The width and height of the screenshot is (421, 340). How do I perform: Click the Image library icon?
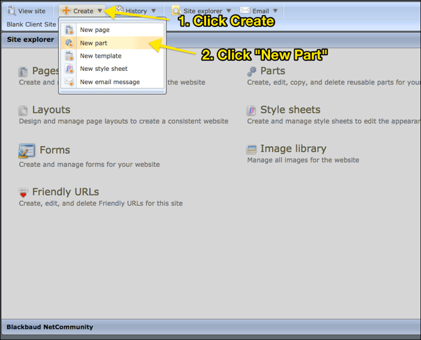[251, 149]
